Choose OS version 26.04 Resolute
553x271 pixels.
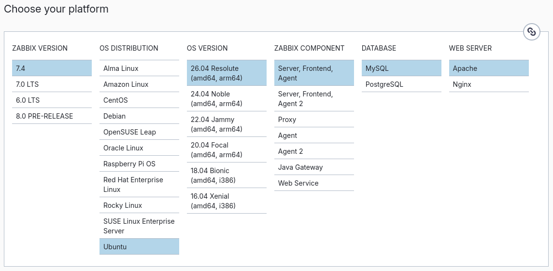point(227,73)
